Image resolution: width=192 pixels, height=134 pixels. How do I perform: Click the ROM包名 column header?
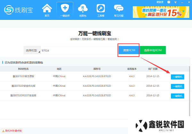click(x=23, y=69)
